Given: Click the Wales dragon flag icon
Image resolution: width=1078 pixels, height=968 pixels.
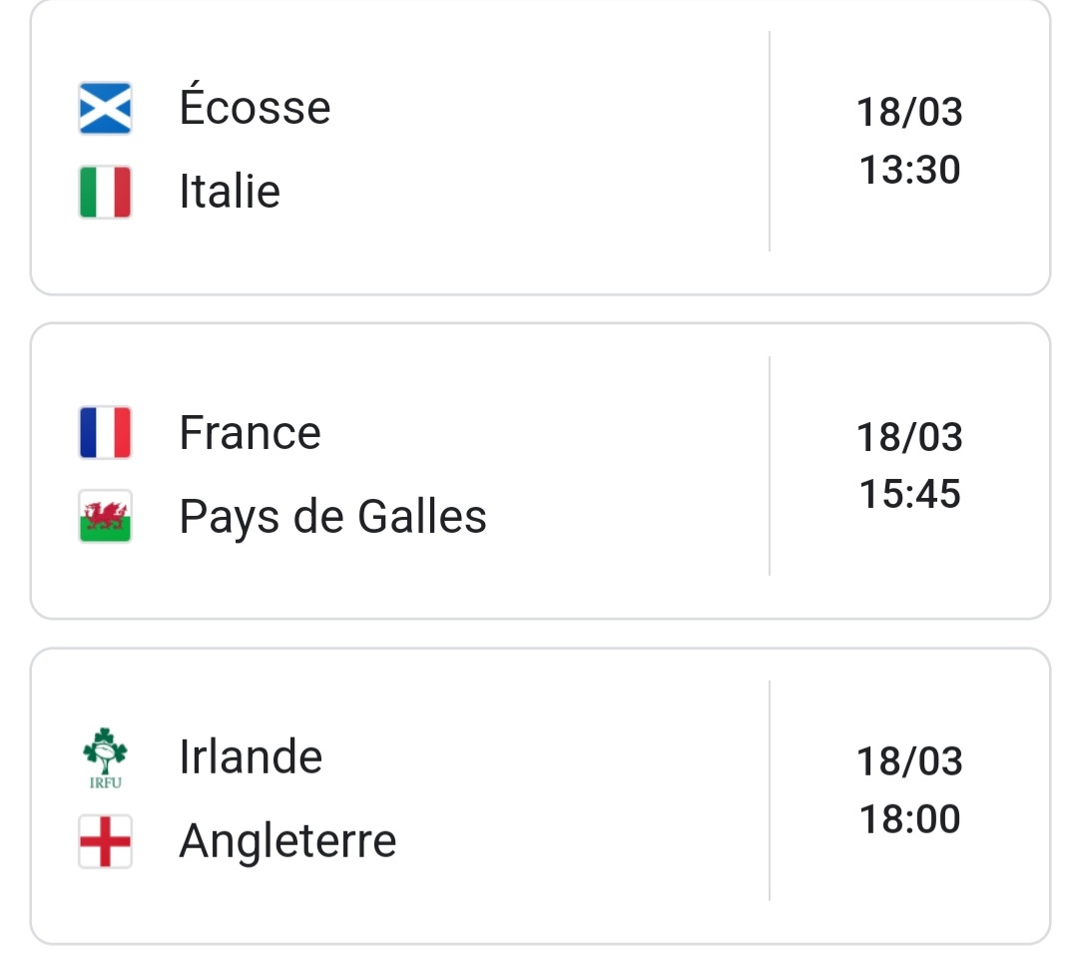Looking at the screenshot, I should point(105,516).
